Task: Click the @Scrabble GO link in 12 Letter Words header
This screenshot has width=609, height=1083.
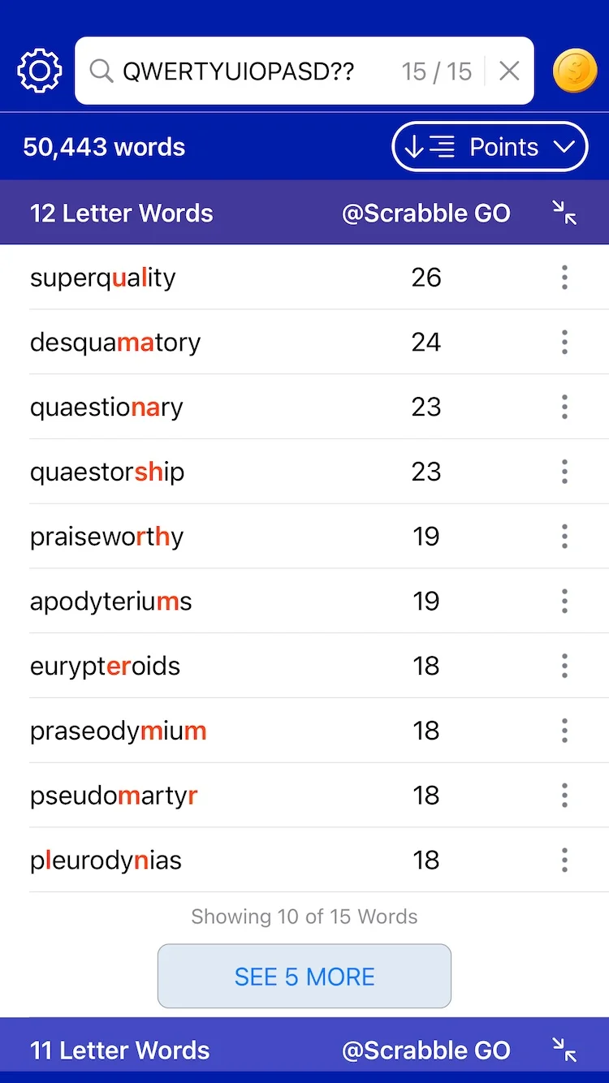Action: 426,212
